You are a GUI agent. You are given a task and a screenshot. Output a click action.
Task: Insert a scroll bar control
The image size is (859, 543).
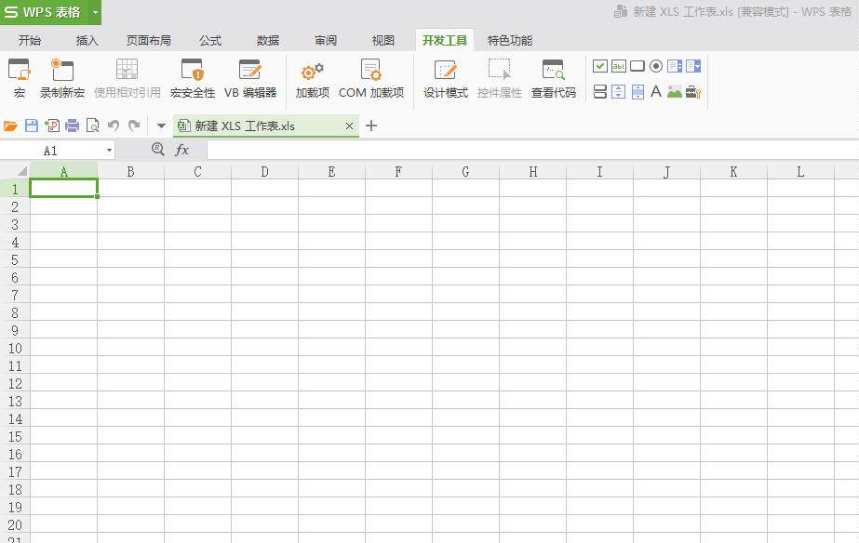[x=638, y=92]
